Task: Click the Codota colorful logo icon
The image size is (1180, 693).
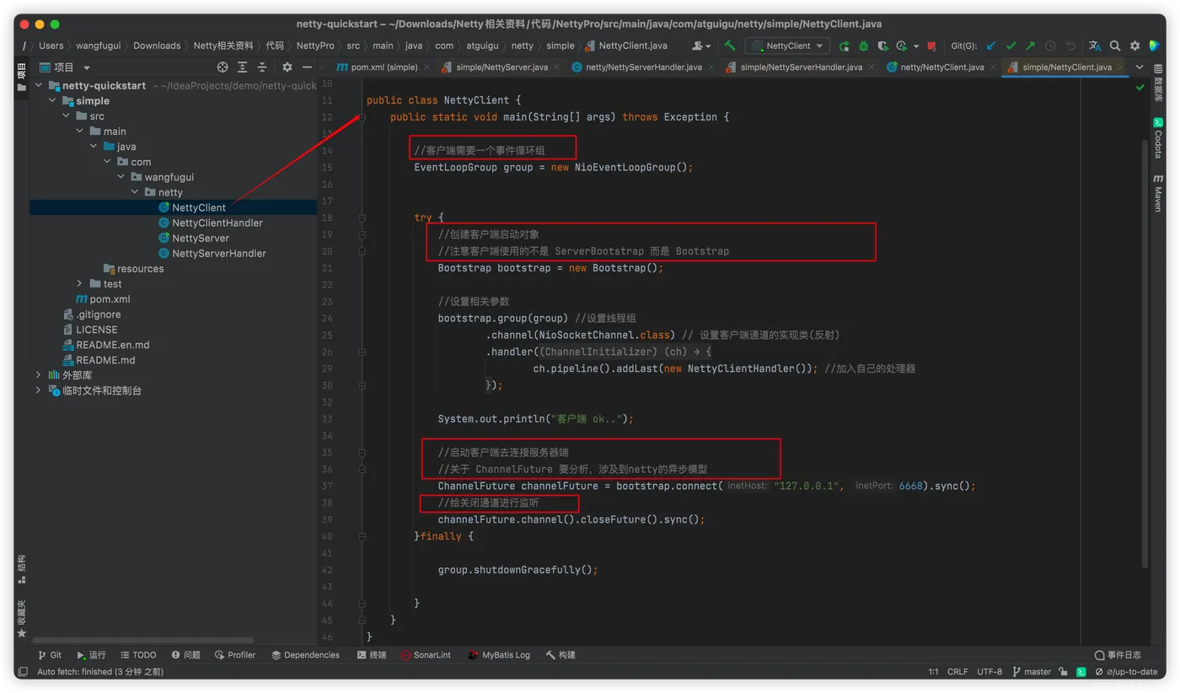Action: (x=1155, y=46)
